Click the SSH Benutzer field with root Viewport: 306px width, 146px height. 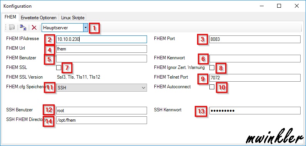click(x=102, y=111)
